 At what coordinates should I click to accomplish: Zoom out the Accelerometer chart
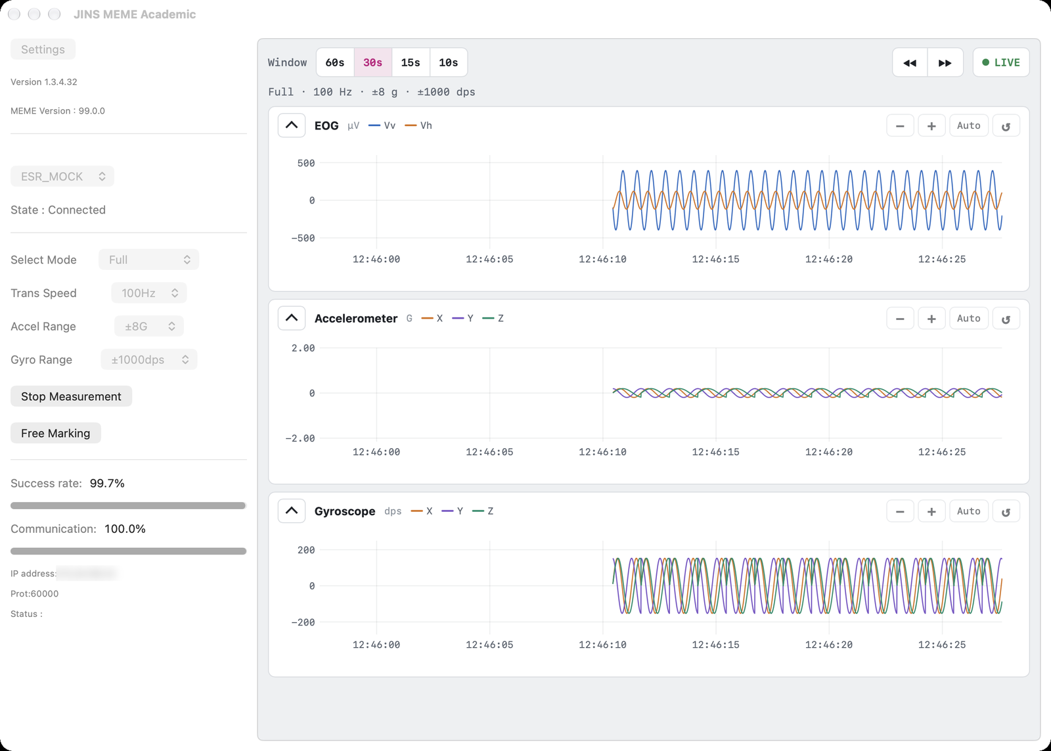(x=900, y=319)
